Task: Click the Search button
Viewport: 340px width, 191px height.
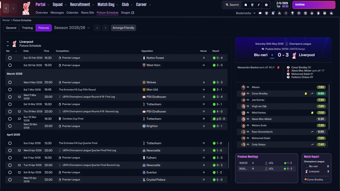Action: (232, 5)
